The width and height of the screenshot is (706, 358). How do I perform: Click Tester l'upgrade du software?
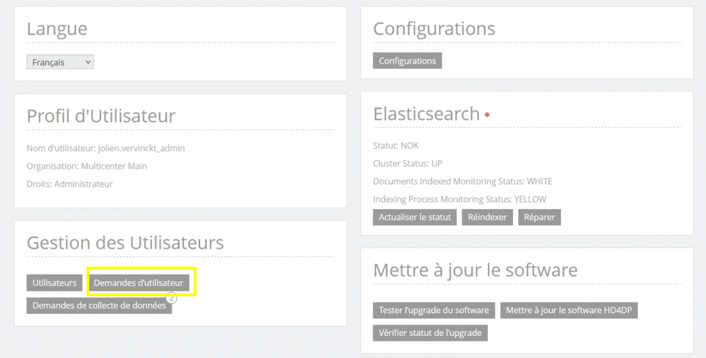[433, 310]
